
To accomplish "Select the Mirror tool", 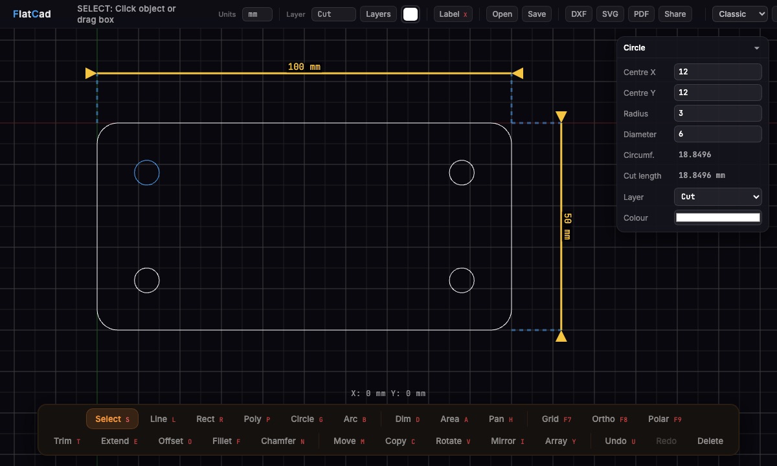I will tap(507, 441).
